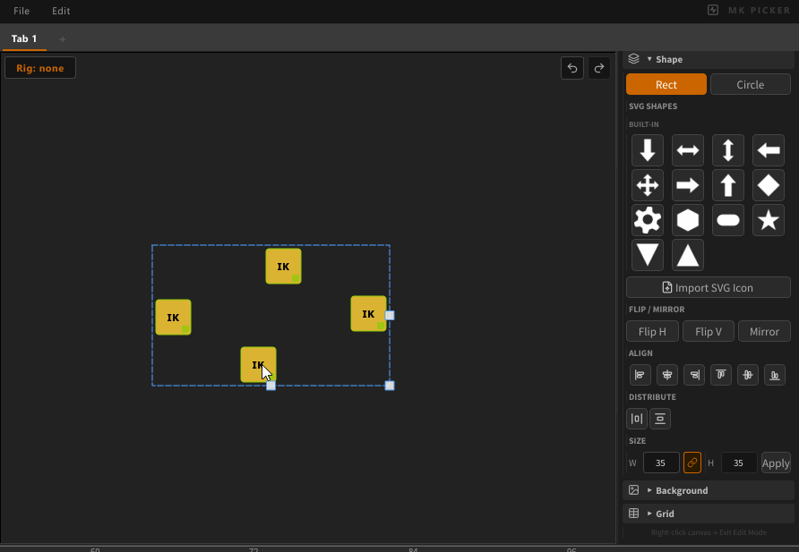The image size is (799, 552).
Task: Toggle the width-height aspect ratio lock
Action: [692, 463]
